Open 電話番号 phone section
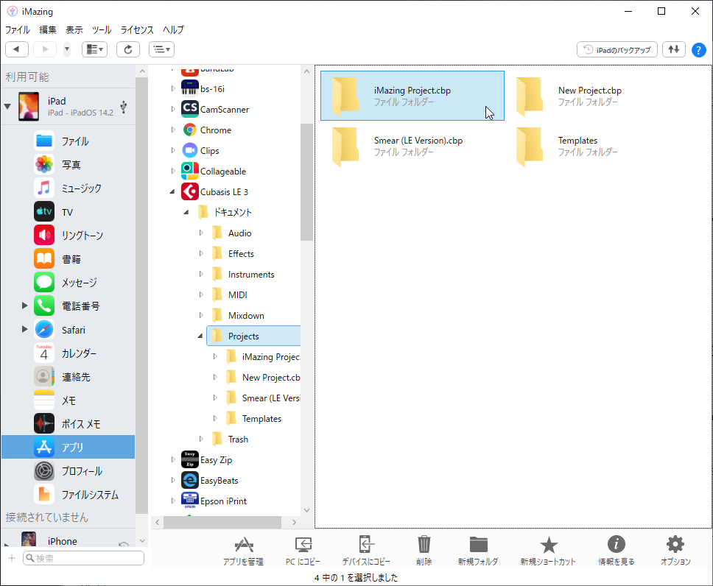 69,306
